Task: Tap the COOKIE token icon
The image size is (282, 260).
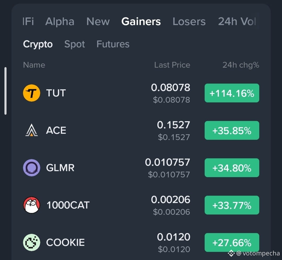Action: click(31, 242)
